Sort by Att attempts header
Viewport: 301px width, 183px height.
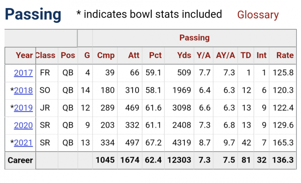[134, 55]
